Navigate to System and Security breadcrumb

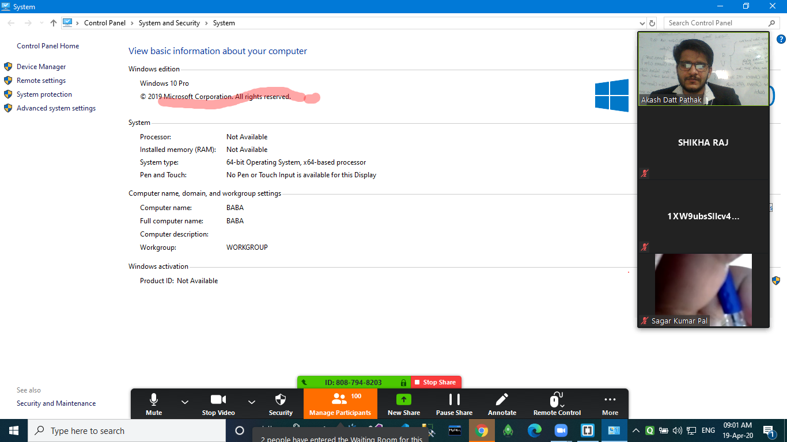click(169, 23)
